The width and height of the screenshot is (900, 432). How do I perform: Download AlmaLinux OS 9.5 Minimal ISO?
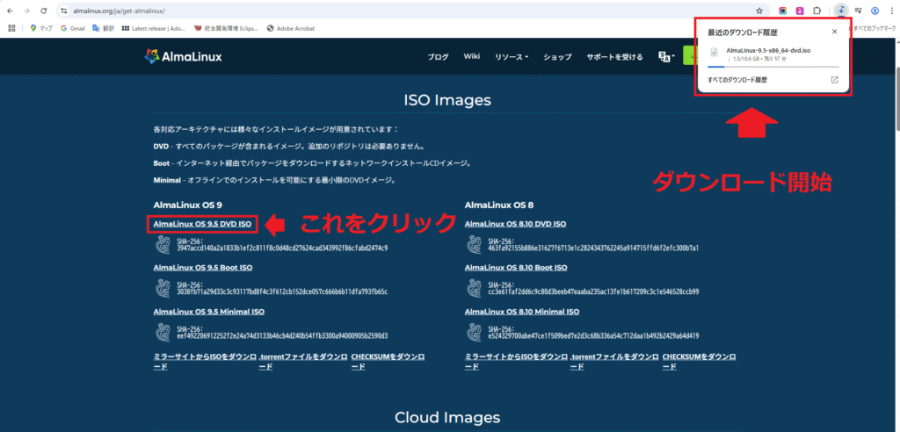209,312
